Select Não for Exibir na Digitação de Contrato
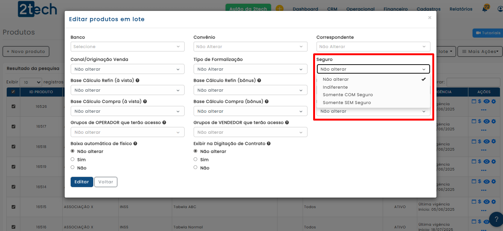The width and height of the screenshot is (503, 231). point(195,168)
